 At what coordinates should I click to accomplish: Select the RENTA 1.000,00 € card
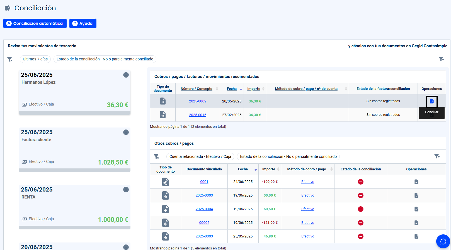point(75,207)
